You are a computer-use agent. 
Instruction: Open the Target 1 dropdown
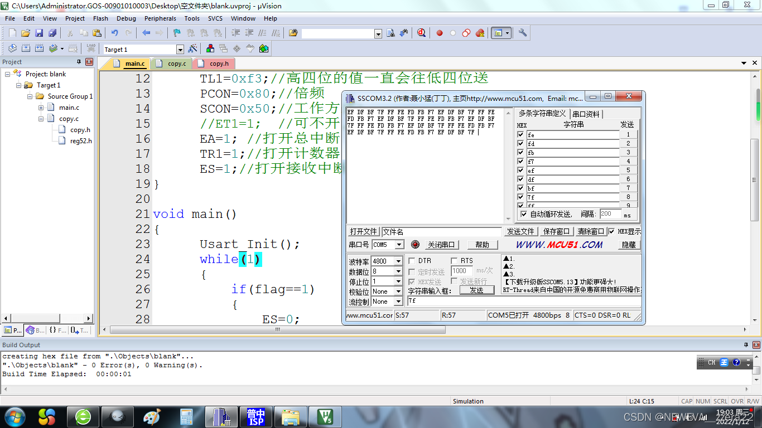[x=180, y=49]
